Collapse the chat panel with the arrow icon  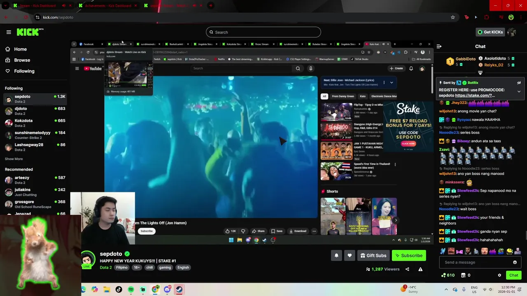click(439, 46)
